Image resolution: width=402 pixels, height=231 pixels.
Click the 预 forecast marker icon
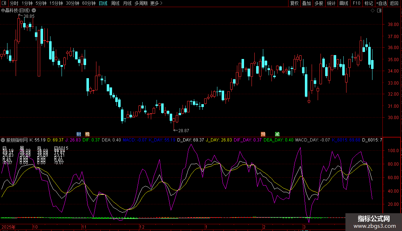(263, 134)
